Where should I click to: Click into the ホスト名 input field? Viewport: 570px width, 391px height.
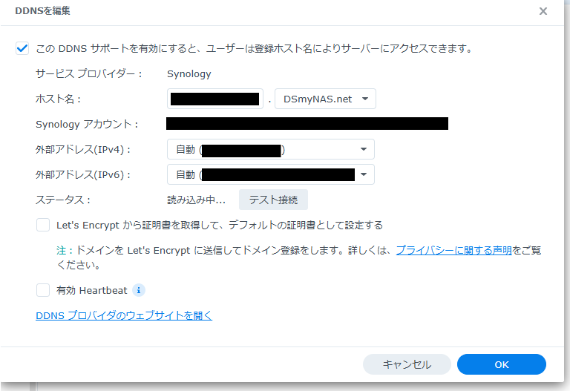point(215,99)
